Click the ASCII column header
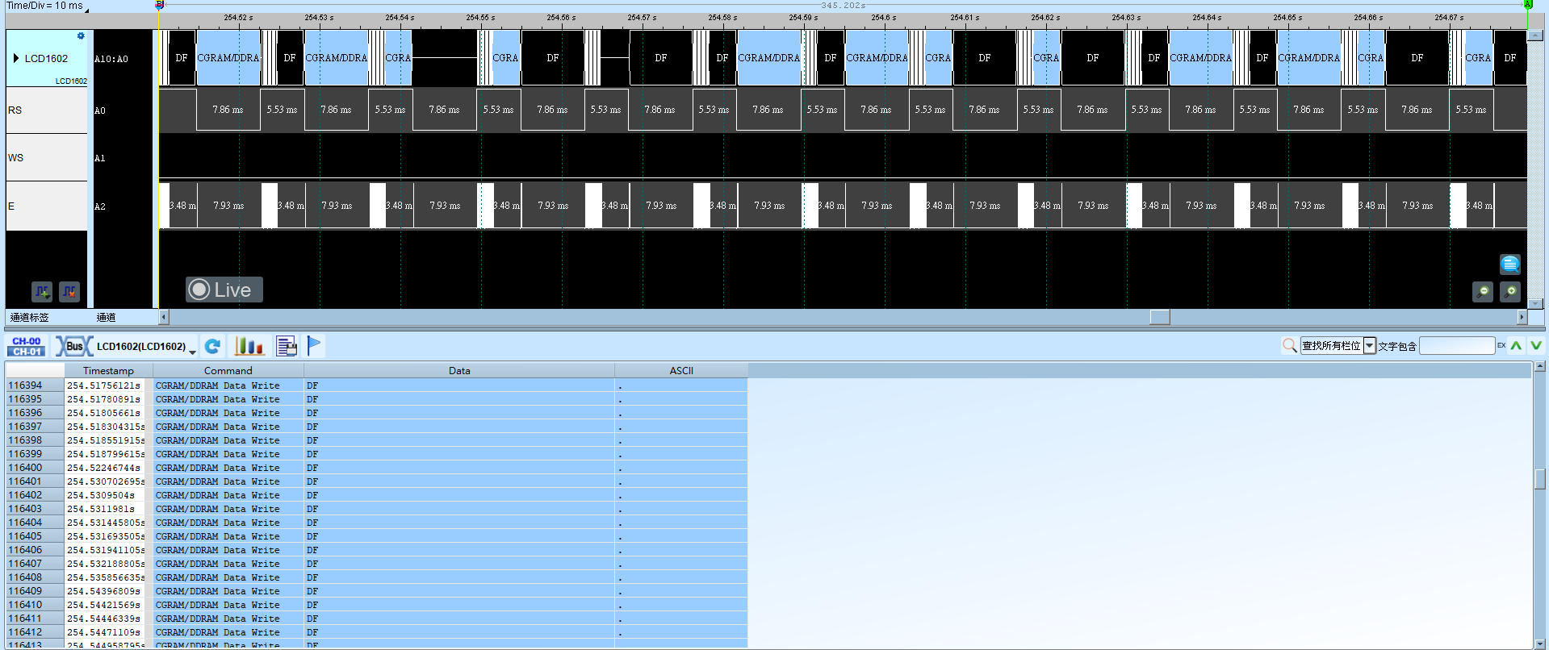 click(681, 371)
